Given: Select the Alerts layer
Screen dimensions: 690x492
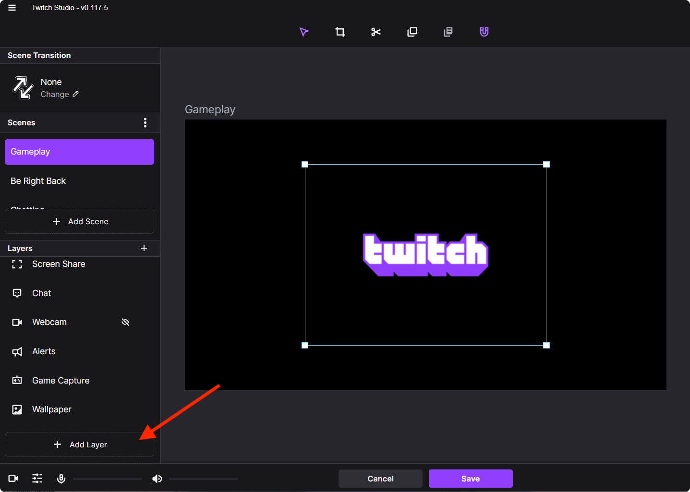Looking at the screenshot, I should tap(79, 351).
